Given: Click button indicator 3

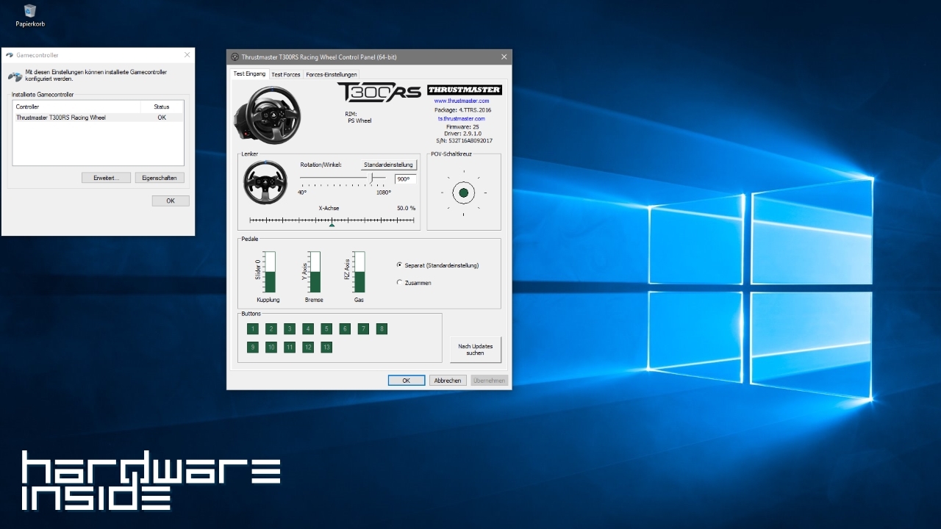Looking at the screenshot, I should tap(290, 328).
